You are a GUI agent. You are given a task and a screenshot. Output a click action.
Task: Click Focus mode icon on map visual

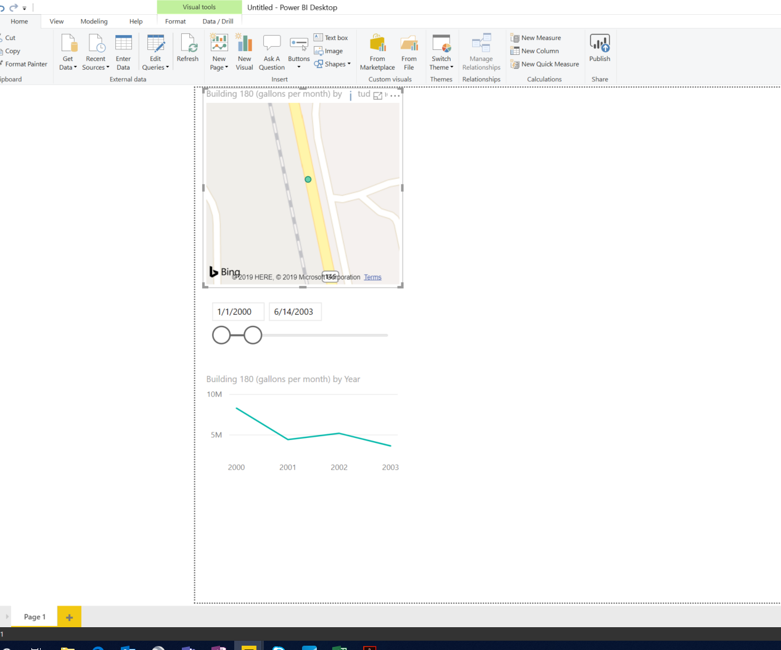click(x=378, y=95)
